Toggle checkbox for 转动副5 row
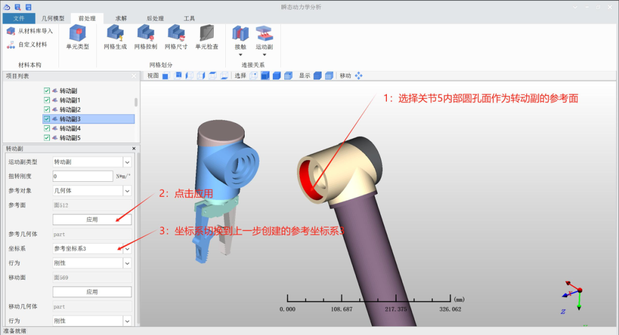The image size is (619, 335). [47, 138]
